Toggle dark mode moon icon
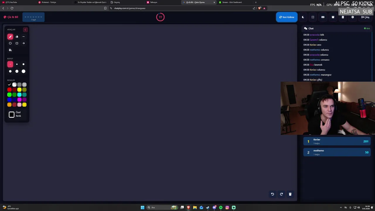The height and width of the screenshot is (211, 375). 303,17
